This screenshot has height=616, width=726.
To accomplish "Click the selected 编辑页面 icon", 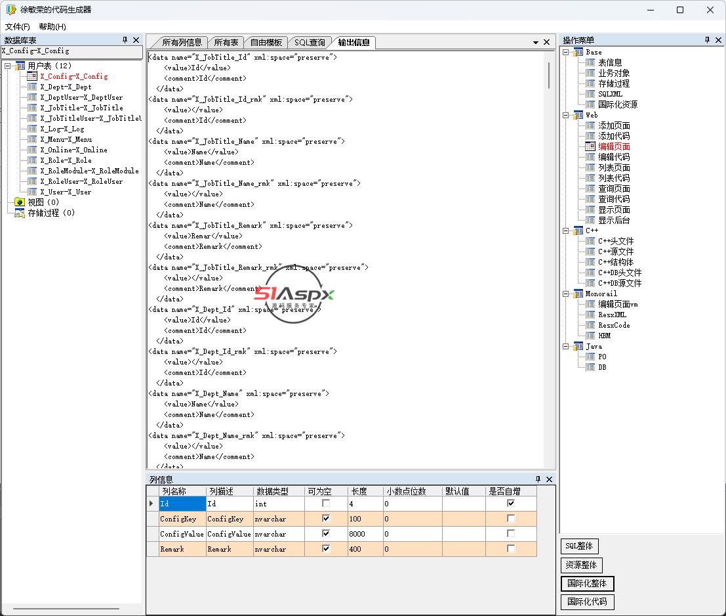I will [590, 146].
